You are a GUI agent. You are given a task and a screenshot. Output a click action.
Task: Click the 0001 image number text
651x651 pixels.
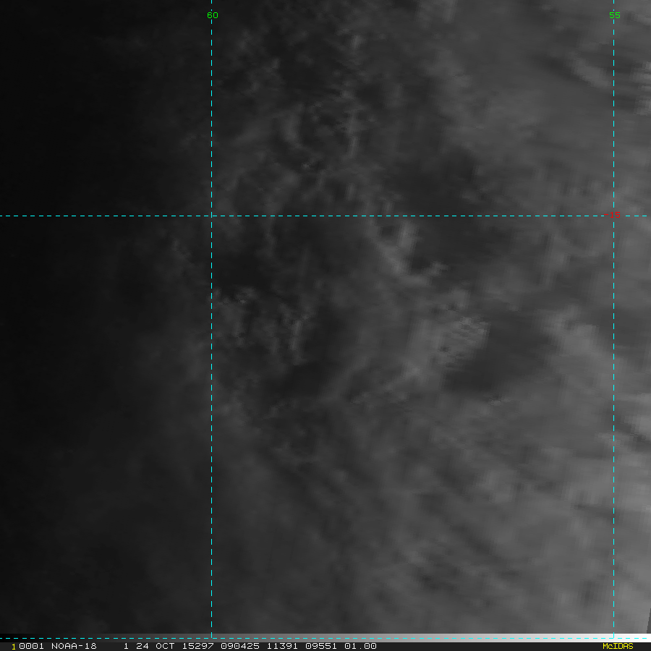(31, 646)
